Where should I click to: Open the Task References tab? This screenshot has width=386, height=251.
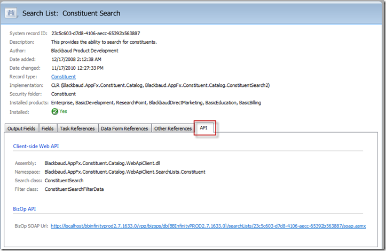coord(77,128)
